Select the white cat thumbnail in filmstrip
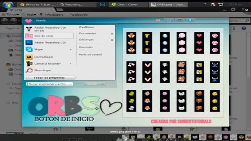Screen dimensions: 251x141 (195, 137)
